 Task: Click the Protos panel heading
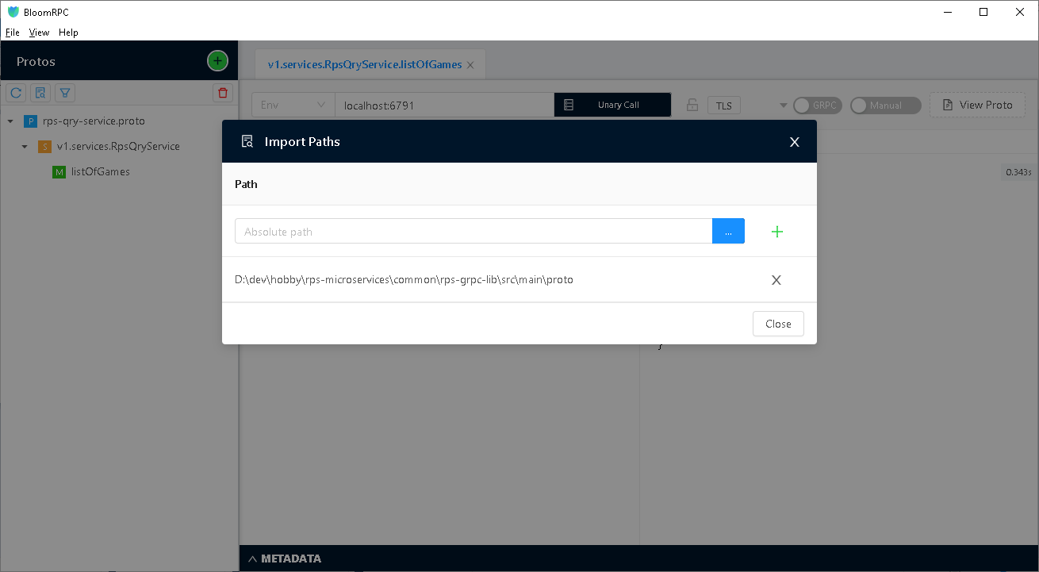point(36,61)
